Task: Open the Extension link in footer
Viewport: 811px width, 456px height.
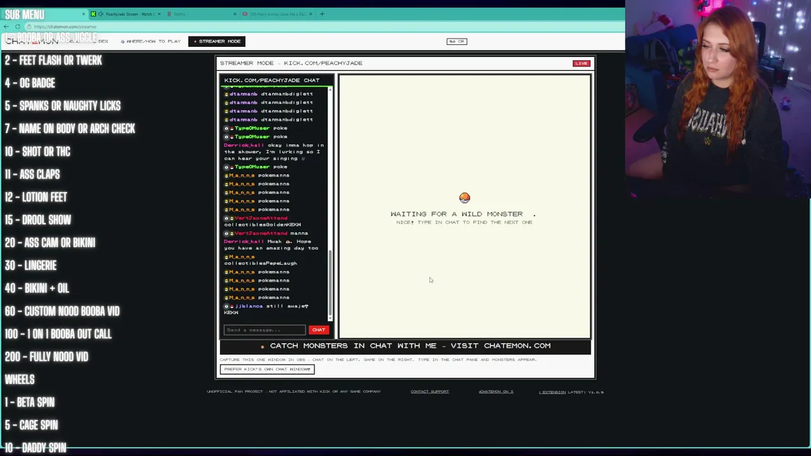Action: (552, 392)
